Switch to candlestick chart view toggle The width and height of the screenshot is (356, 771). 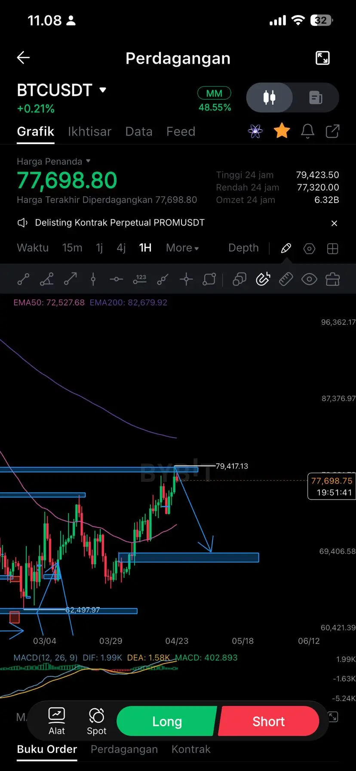[270, 98]
